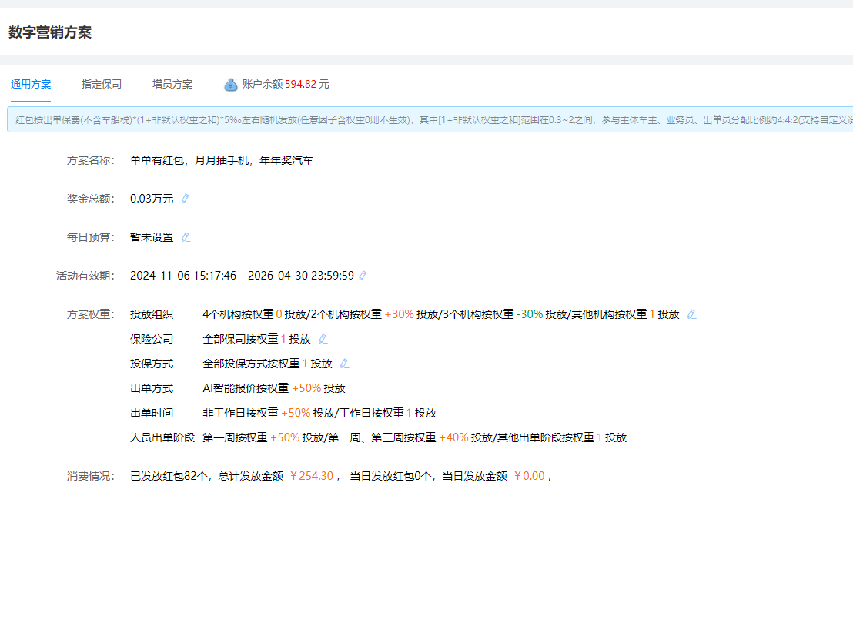
Task: Click the 奖金总额 label
Action: pos(90,199)
